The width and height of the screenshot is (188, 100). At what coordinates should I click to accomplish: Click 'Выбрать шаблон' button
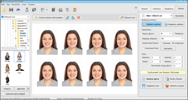click(152, 24)
